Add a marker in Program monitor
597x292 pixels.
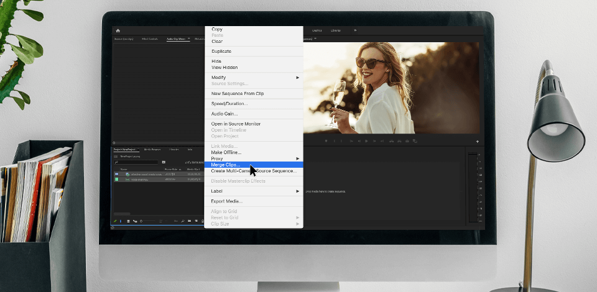pyautogui.click(x=326, y=141)
